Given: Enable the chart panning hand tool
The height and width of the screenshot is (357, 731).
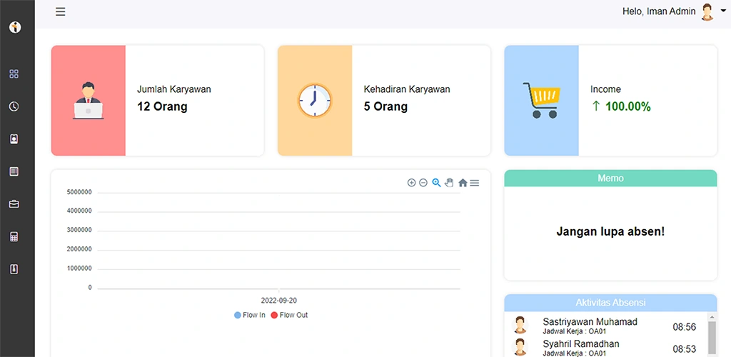Looking at the screenshot, I should pos(449,183).
